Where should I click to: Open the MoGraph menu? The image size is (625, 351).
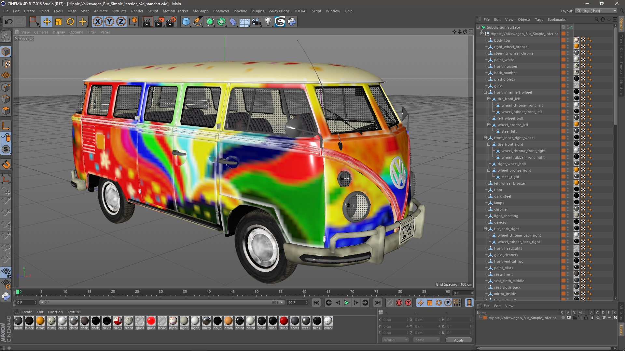tap(201, 11)
